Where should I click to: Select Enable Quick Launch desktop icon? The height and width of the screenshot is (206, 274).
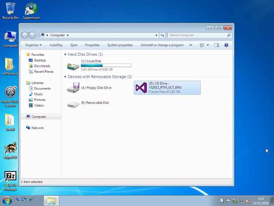click(10, 96)
